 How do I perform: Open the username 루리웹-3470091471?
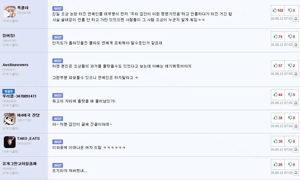coord(19,96)
